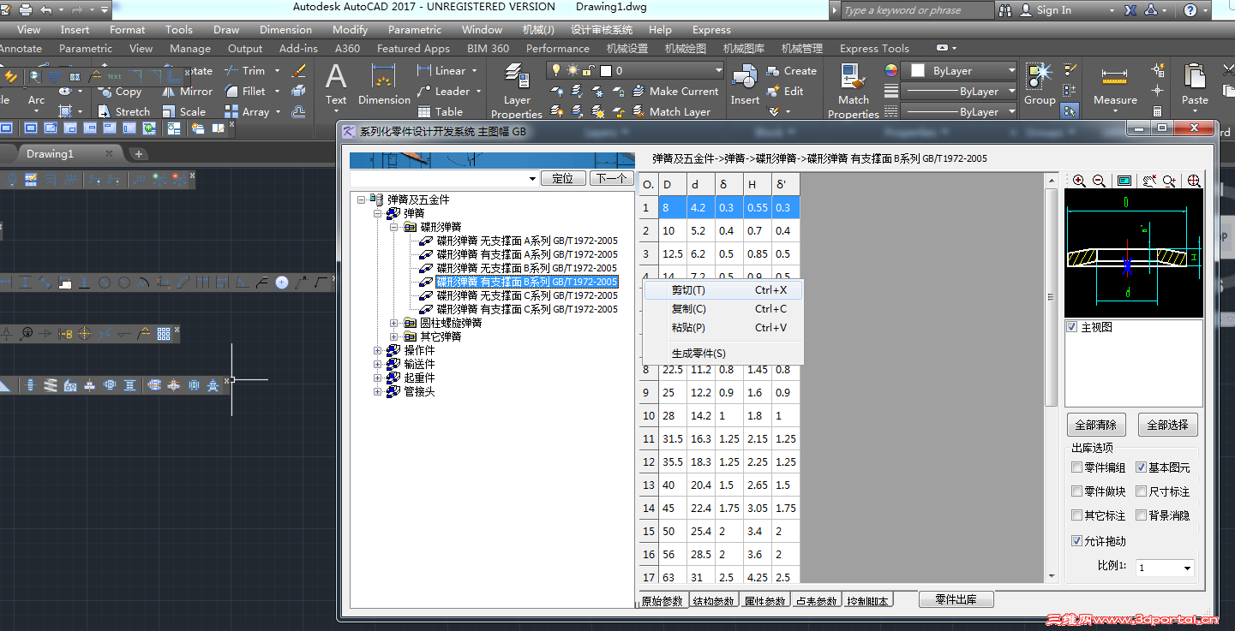Click the Edit block tool
1235x631 pixels.
[x=784, y=92]
